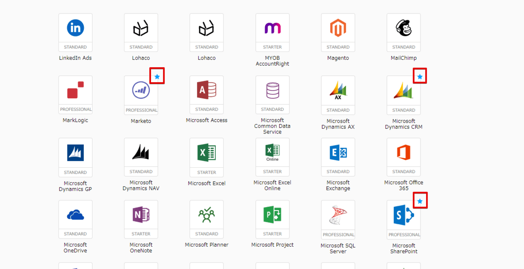Click the 'Magento' name label
The image size is (524, 269).
(338, 58)
